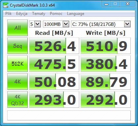Image resolution: width=138 pixels, height=126 pixels.
Task: Open the Language menu
Action: 76,14
